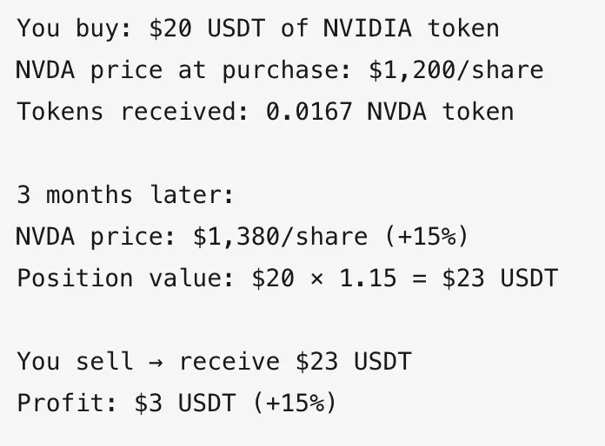Click "receive $23 USDT" text
Image resolution: width=605 pixels, height=446 pixels.
pos(296,361)
